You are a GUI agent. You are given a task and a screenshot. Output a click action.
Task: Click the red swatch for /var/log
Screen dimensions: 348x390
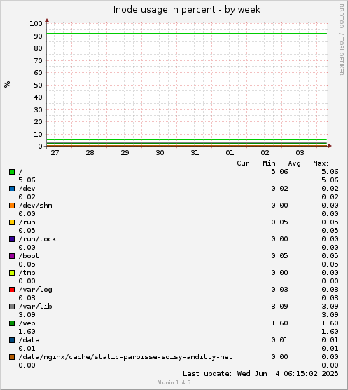(x=12, y=290)
